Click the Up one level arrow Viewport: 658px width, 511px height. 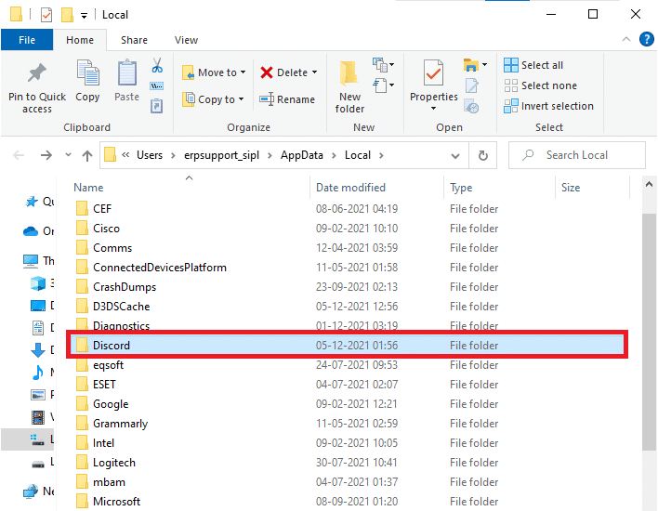coord(87,156)
